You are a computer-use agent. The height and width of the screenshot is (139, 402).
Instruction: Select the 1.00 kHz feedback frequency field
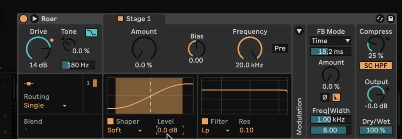coord(331,120)
